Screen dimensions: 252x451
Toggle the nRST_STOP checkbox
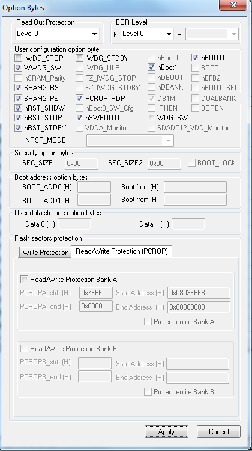coord(19,118)
